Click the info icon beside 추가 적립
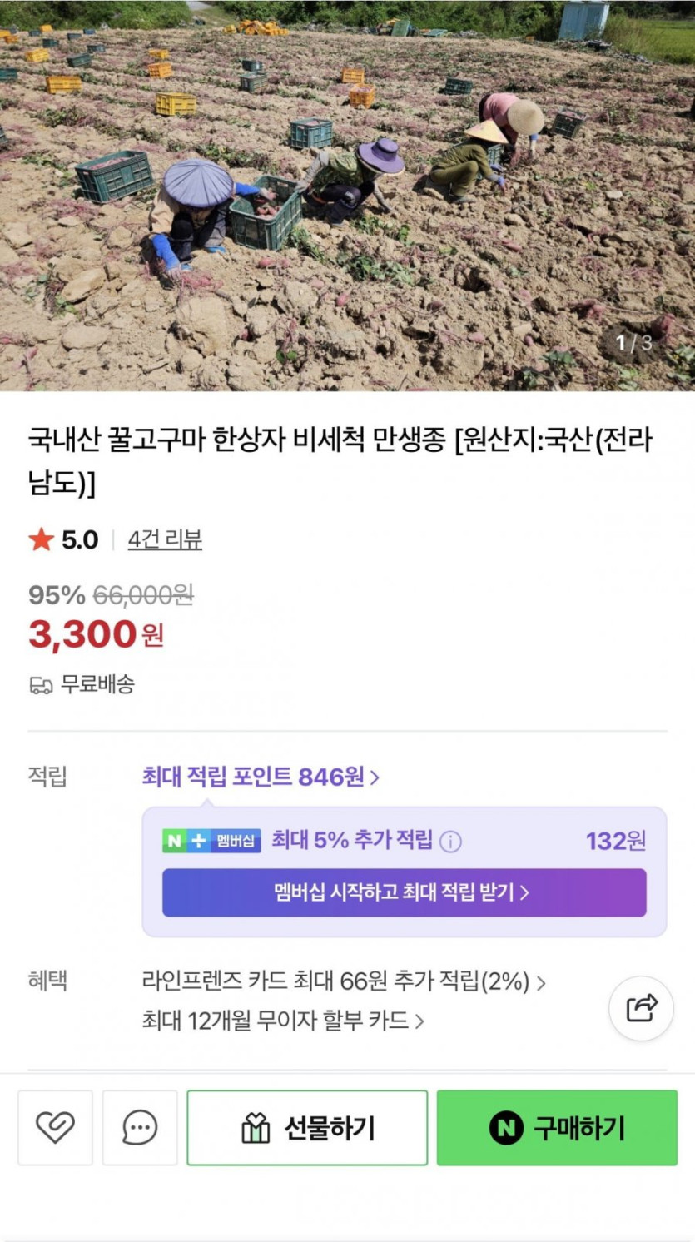The height and width of the screenshot is (1242, 695). (x=450, y=842)
